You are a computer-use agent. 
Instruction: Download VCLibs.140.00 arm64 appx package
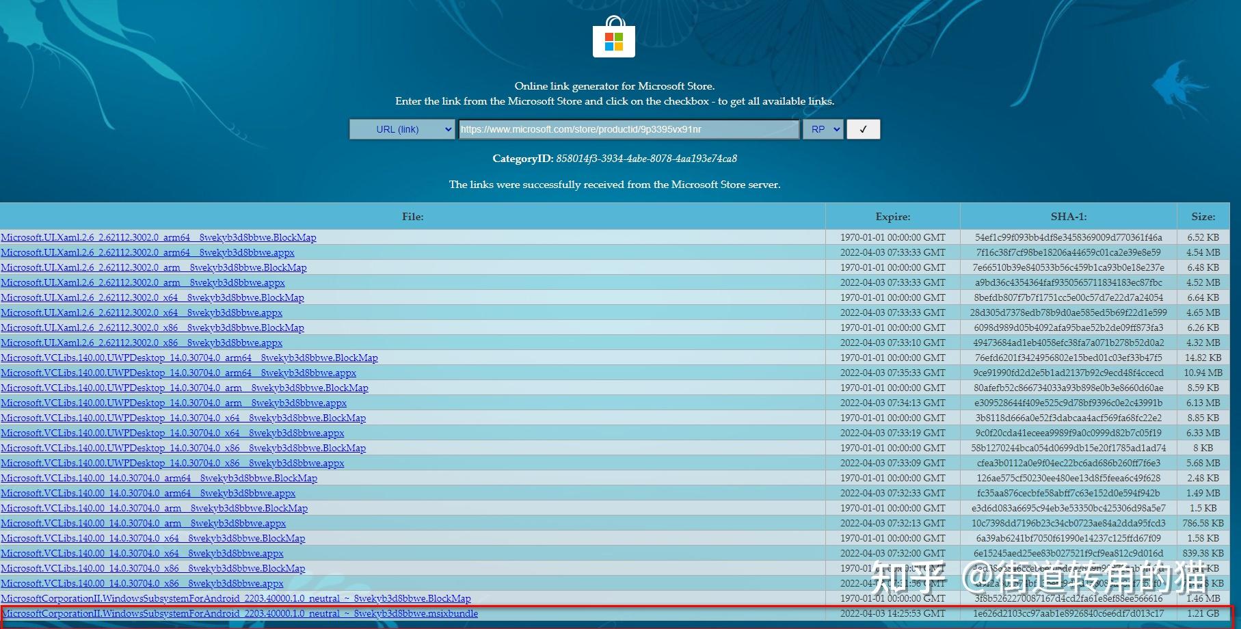coord(148,494)
